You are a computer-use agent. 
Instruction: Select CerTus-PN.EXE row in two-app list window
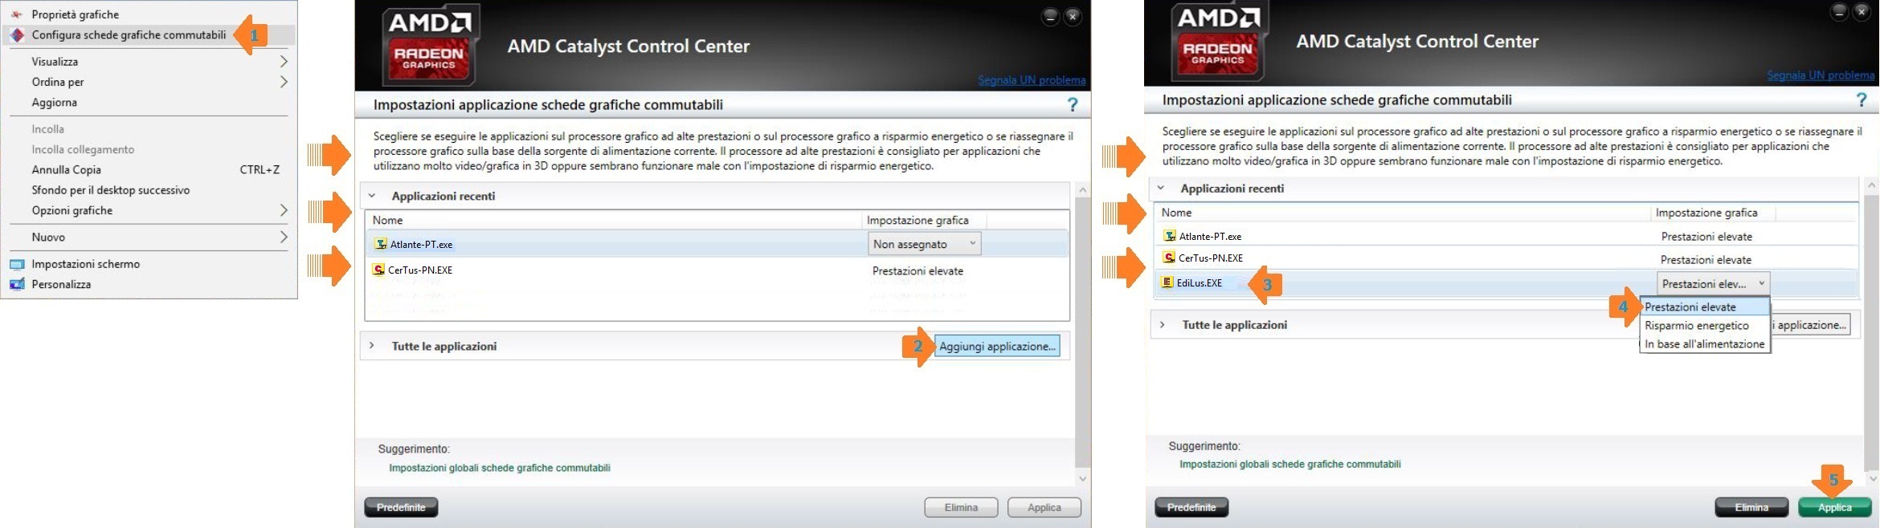717,270
